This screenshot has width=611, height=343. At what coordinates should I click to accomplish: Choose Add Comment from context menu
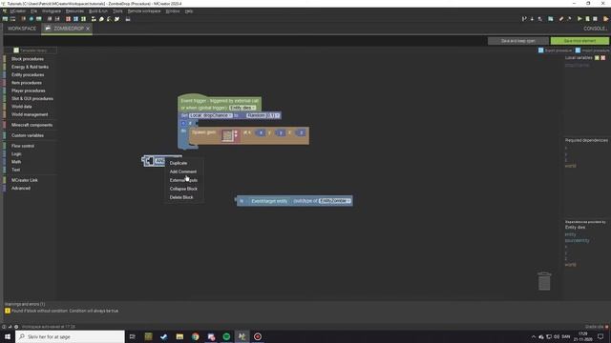tap(184, 171)
